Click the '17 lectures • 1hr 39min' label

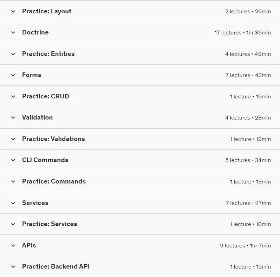pos(243,33)
